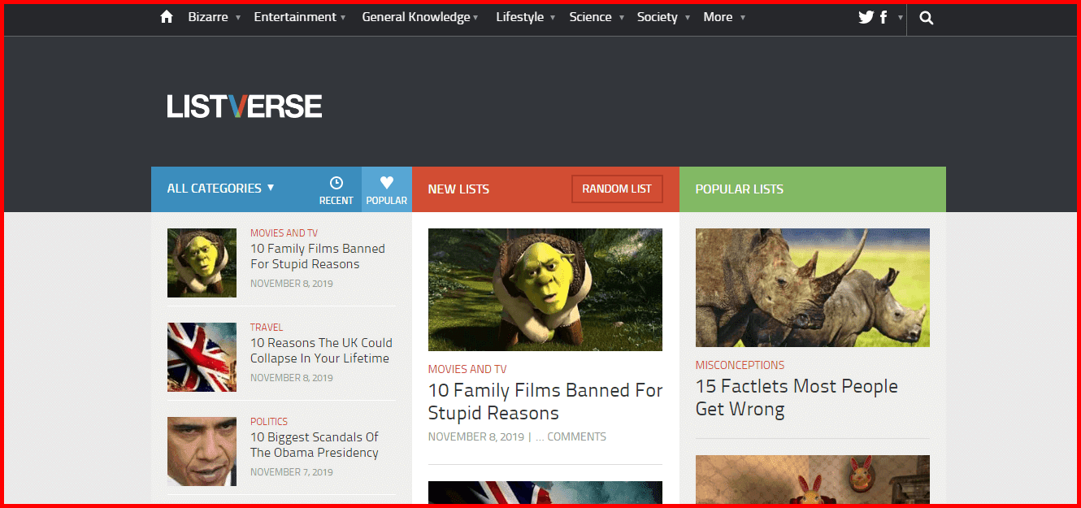This screenshot has height=508, width=1081.
Task: Open 10 Biggest Scandals Of Obama Presidency
Action: [x=315, y=445]
